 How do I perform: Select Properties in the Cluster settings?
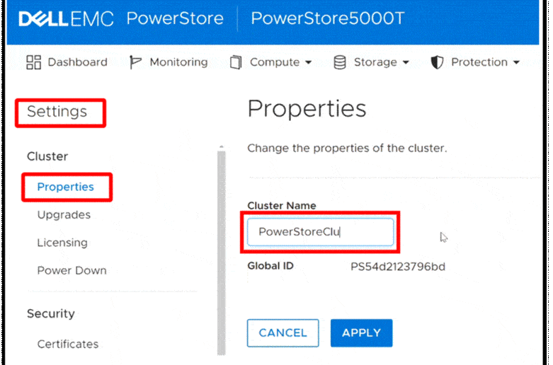[x=66, y=187]
